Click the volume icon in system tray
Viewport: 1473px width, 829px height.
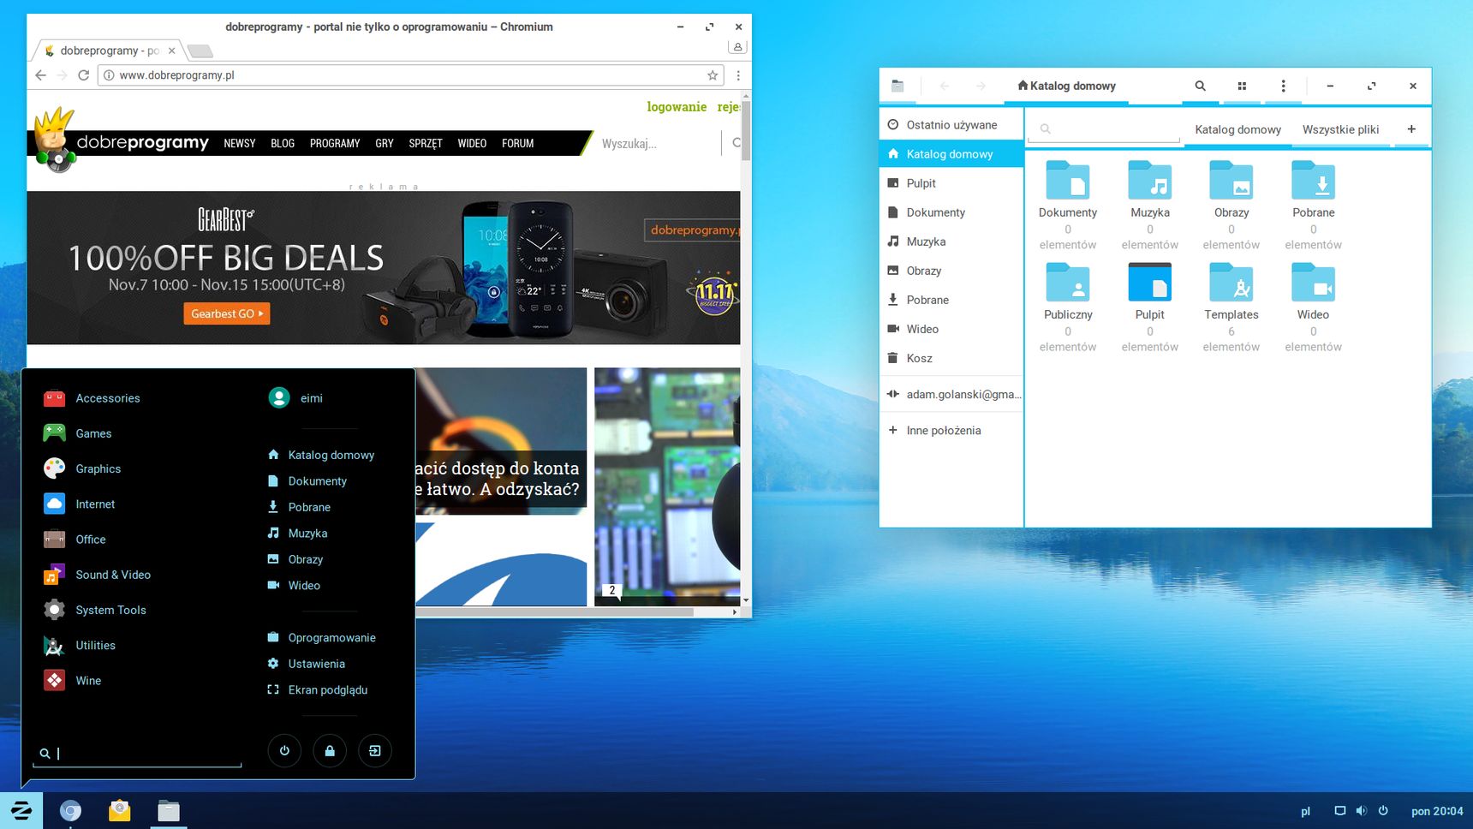[1361, 810]
